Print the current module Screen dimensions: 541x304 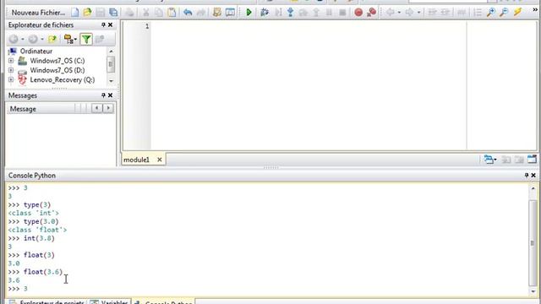[x=129, y=13]
